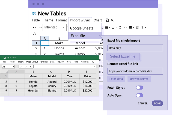Open the Data only import type dropdown
This screenshot has height=115, width=172.
coord(135,48)
